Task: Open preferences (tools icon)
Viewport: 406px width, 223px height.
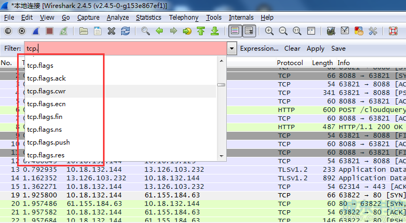Action: click(372, 31)
